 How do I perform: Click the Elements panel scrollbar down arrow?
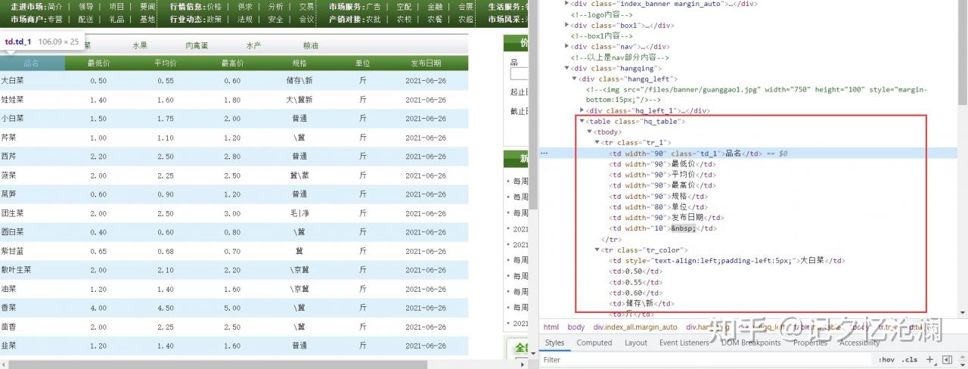[963, 313]
